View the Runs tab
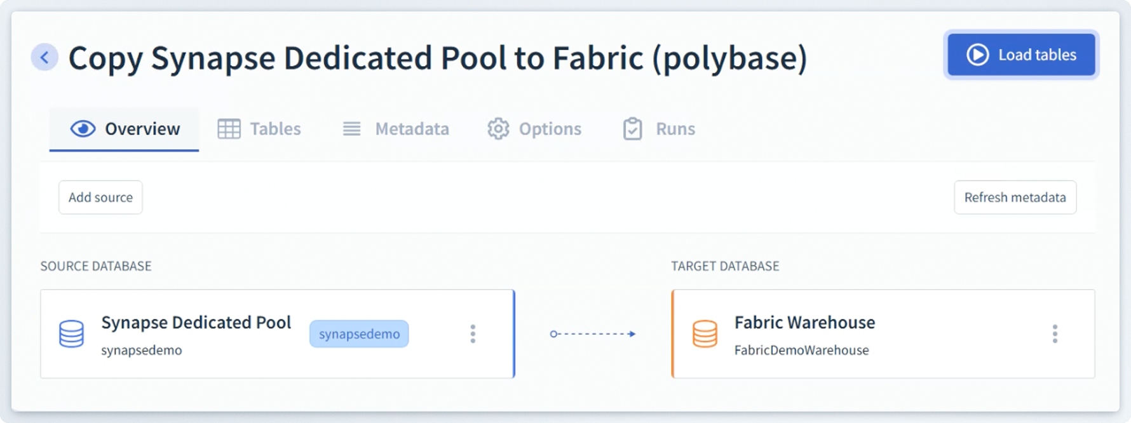The height and width of the screenshot is (423, 1131). (675, 129)
